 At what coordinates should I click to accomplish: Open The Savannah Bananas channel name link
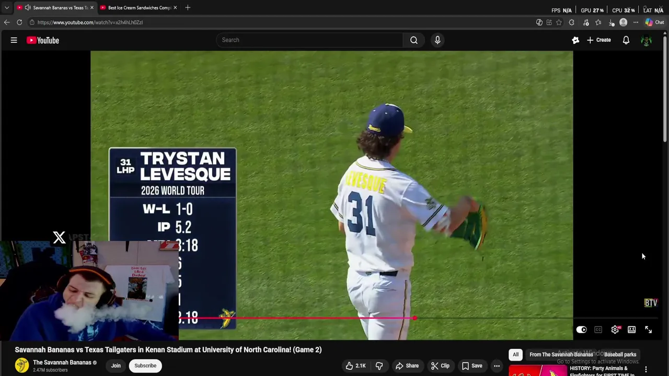tap(62, 362)
